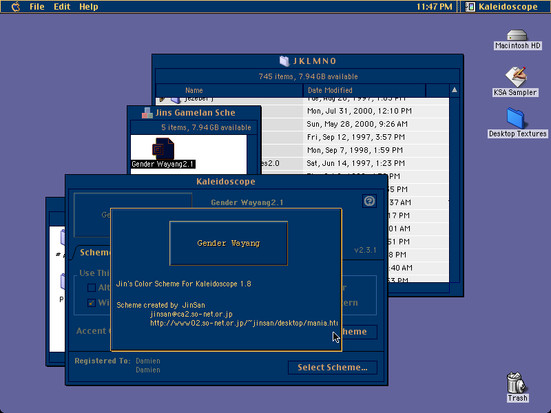551x413 pixels.
Task: Click the 'Gender Wayang2.1' scheme name in Kaleidoscope window
Action: click(x=247, y=202)
